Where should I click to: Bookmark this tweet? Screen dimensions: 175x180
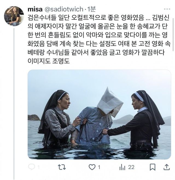click(153, 167)
